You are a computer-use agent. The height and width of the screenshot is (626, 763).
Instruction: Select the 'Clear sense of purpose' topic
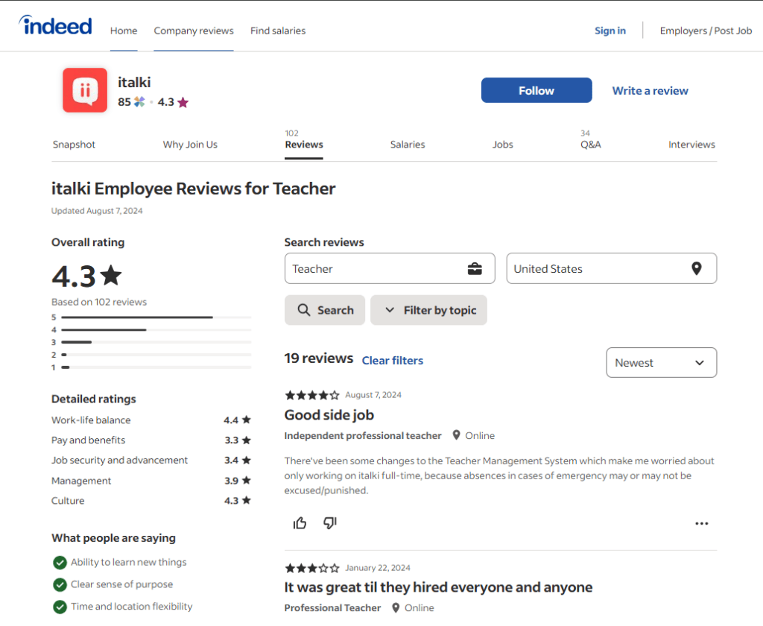[60, 584]
